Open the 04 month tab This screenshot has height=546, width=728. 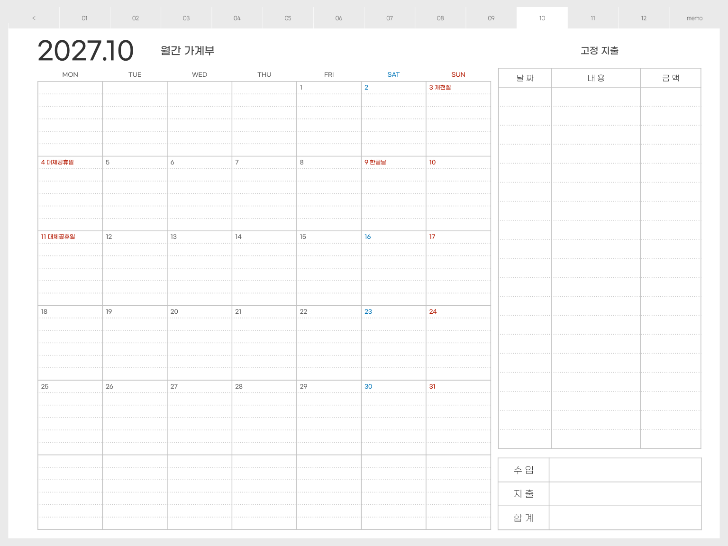(237, 18)
